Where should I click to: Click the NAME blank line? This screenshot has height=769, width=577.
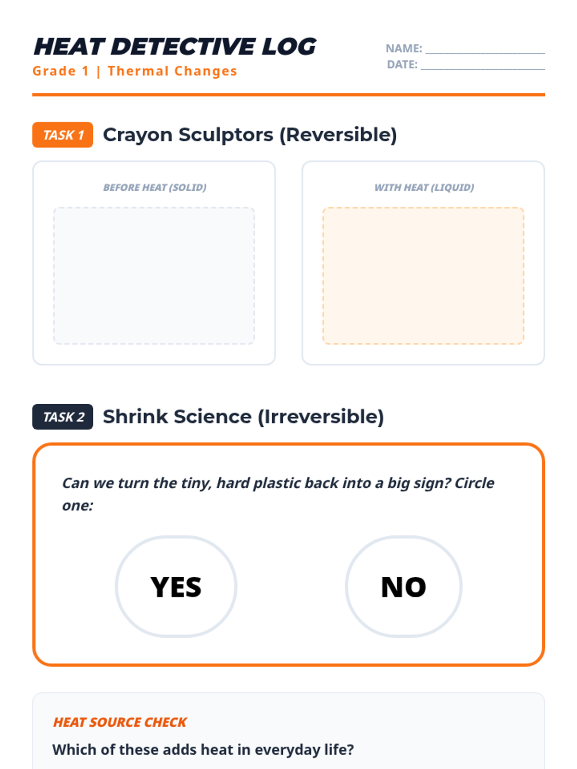coord(485,49)
